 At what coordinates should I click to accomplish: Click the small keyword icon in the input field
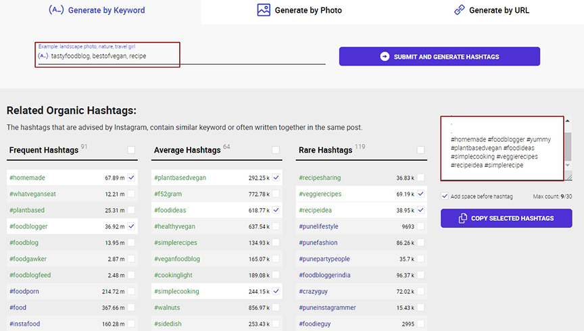[43, 56]
